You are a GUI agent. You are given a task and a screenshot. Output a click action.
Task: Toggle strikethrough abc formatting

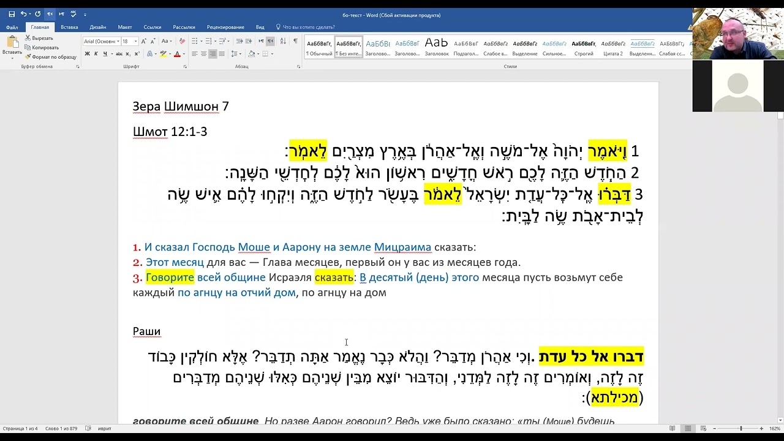tap(119, 54)
